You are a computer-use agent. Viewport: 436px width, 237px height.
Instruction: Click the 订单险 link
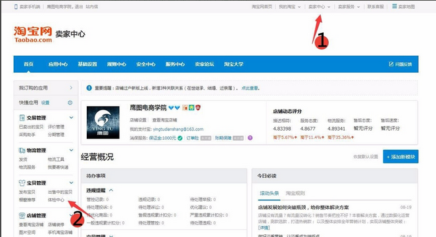click(193, 138)
